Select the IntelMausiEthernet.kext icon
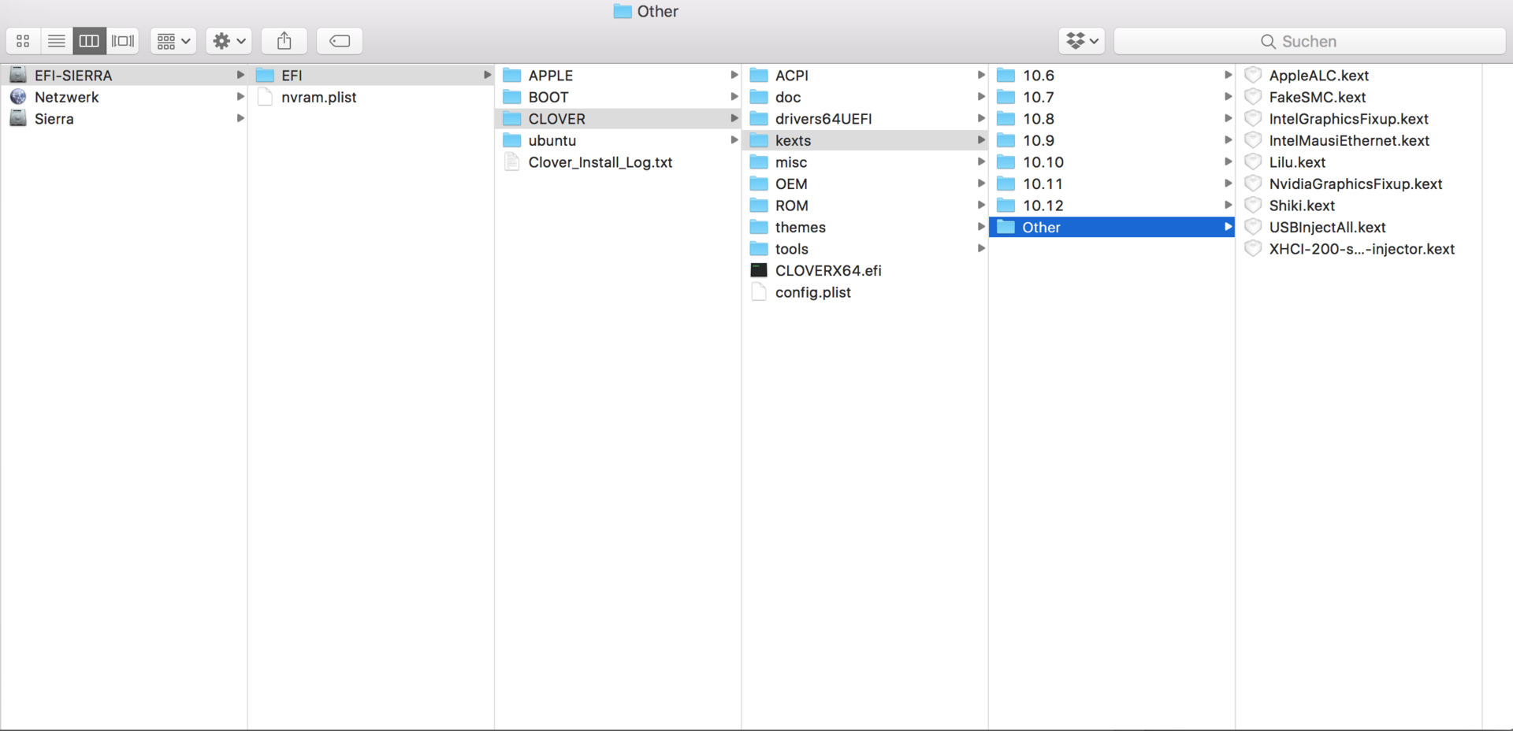 1253,140
